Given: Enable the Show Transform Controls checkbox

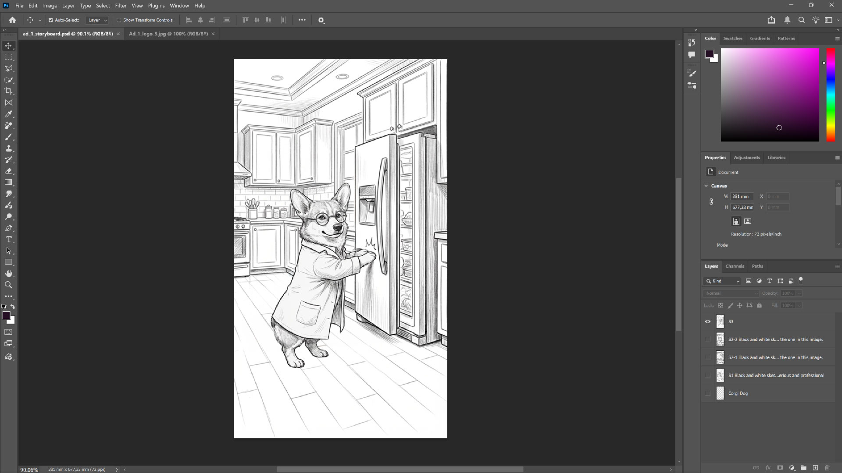Looking at the screenshot, I should click(119, 20).
